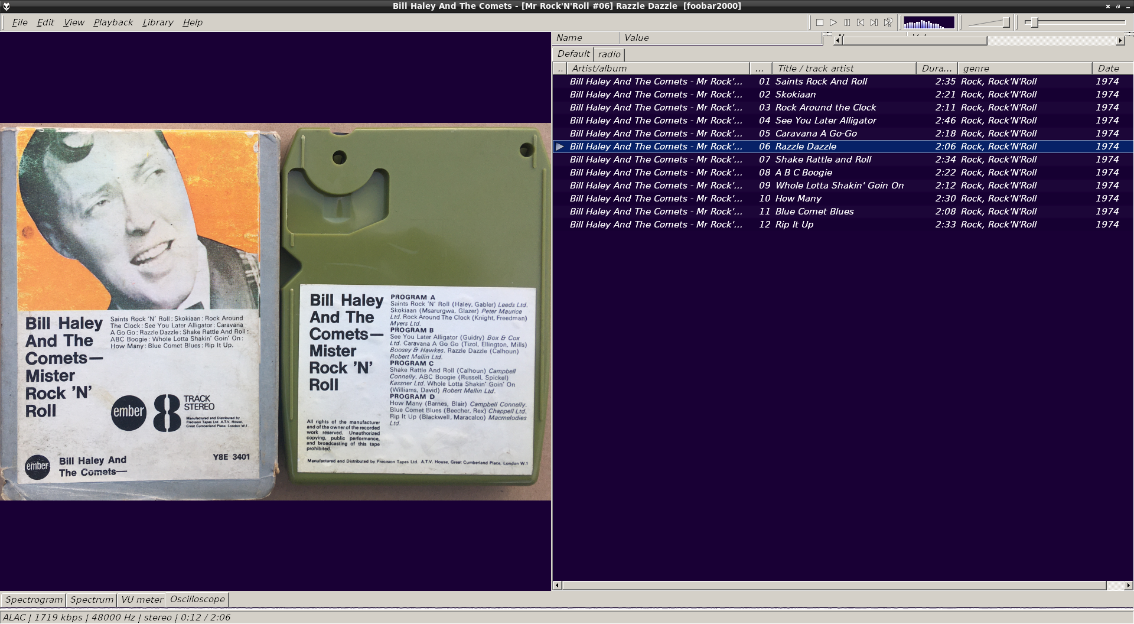This screenshot has height=624, width=1134.
Task: Select the playing track Razzle Dazzle
Action: click(x=843, y=147)
